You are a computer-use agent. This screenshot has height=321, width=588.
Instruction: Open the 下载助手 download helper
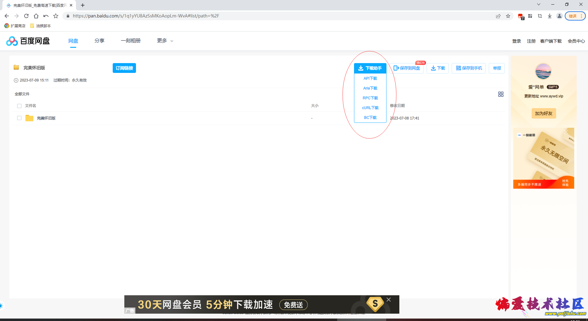click(x=370, y=68)
